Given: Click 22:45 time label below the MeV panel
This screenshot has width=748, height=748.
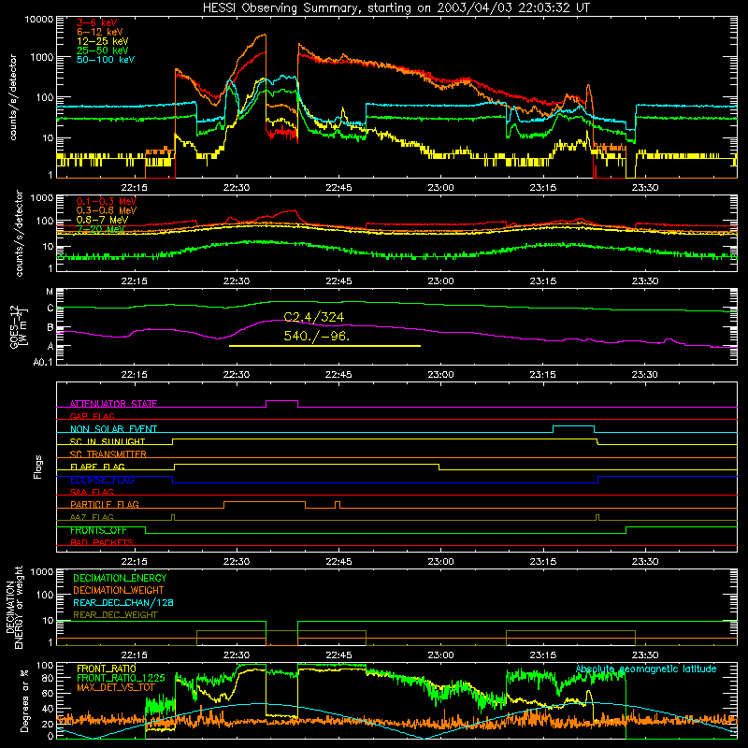Looking at the screenshot, I should (x=338, y=281).
